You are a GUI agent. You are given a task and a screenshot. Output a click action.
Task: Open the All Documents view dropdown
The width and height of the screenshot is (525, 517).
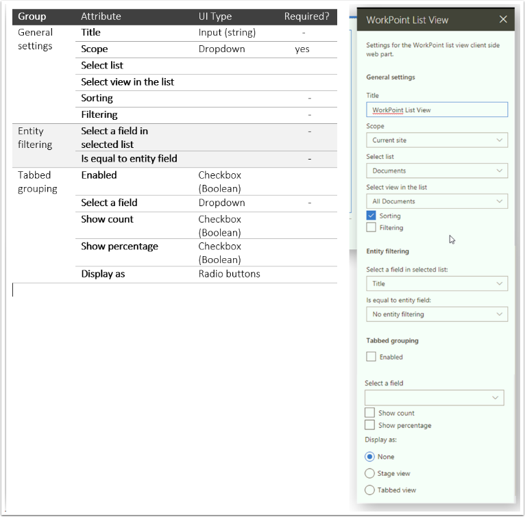[x=437, y=201]
